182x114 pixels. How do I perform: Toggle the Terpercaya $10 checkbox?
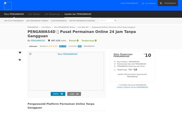[115, 70]
